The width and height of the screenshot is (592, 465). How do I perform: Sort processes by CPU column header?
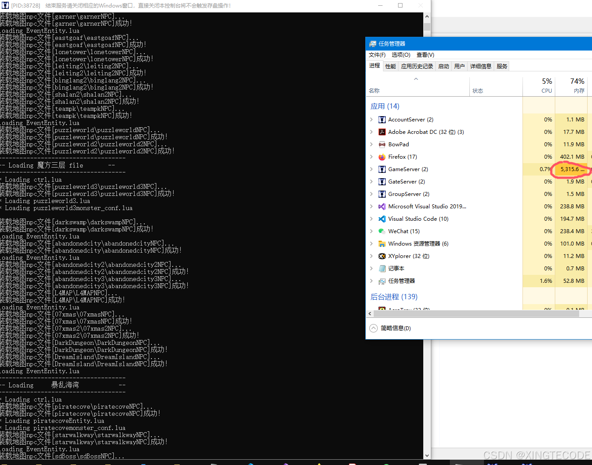click(x=546, y=86)
